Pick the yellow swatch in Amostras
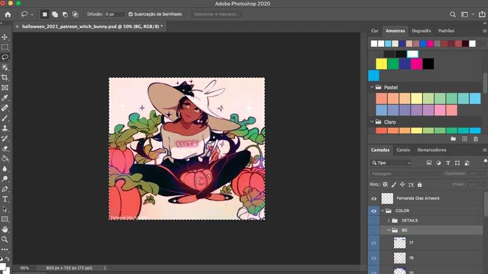The image size is (488, 274). 381,64
